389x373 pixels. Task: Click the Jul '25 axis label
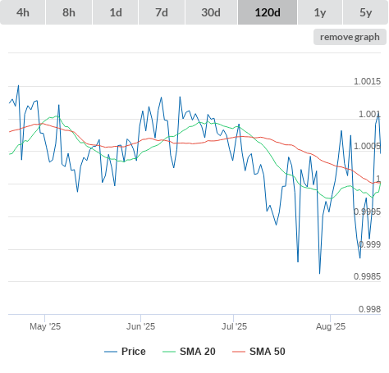[x=234, y=326]
